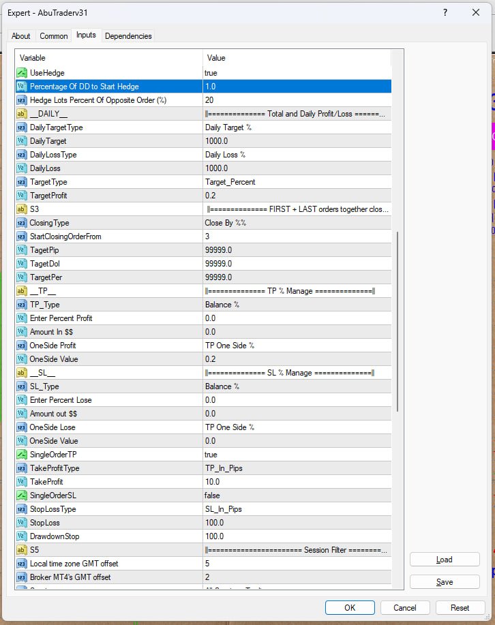The height and width of the screenshot is (625, 495).
Task: Click the DailyTarget double type icon
Action: coord(22,141)
